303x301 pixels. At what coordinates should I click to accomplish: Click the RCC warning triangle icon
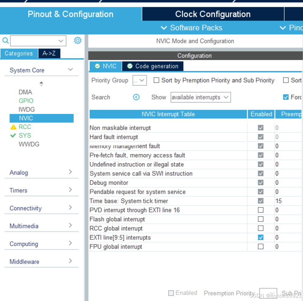click(x=13, y=127)
